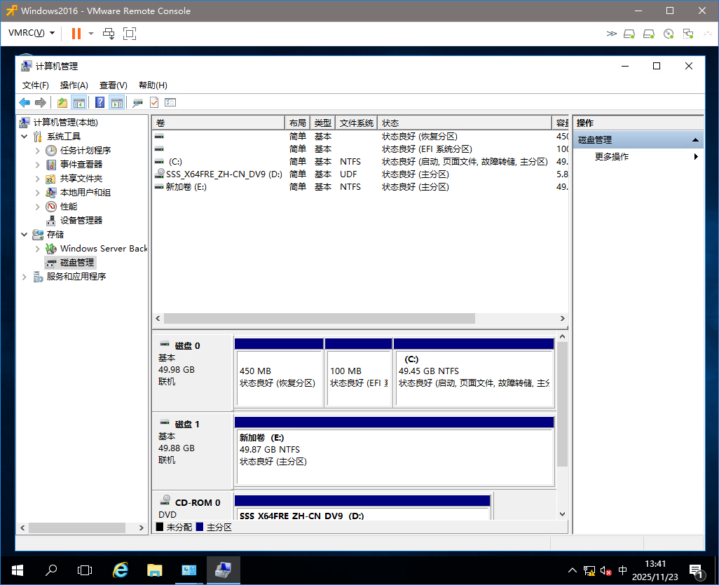
Task: Click the VMRC CD/DVD device icon
Action: point(669,34)
